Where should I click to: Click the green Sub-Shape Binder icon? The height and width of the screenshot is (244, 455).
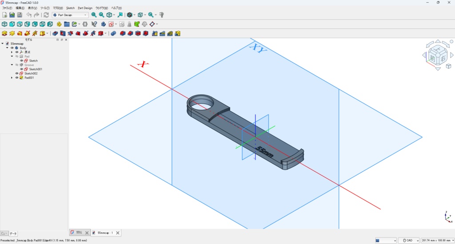pyautogui.click(x=137, y=24)
